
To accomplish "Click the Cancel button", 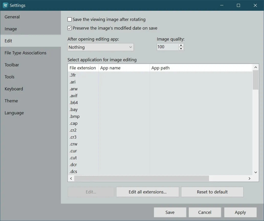I will [205, 212].
